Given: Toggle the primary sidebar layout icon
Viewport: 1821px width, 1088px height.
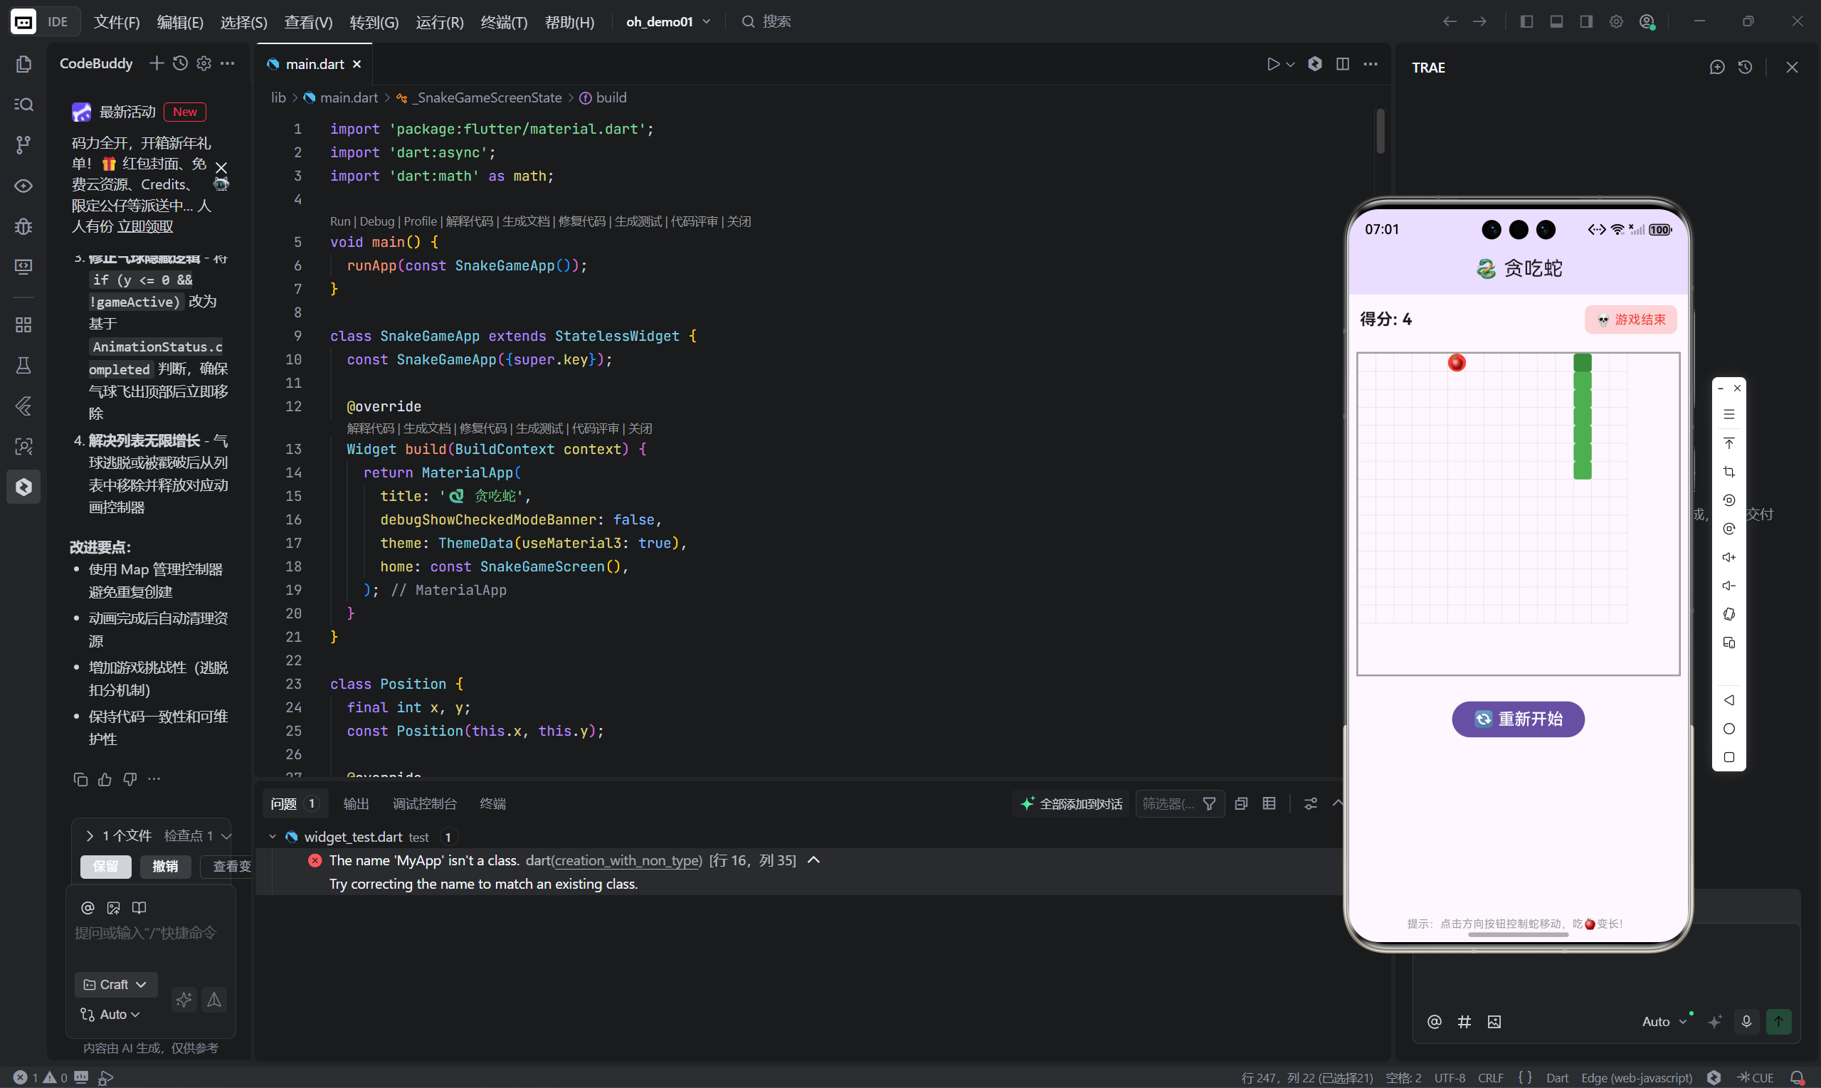Looking at the screenshot, I should pos(1526,21).
